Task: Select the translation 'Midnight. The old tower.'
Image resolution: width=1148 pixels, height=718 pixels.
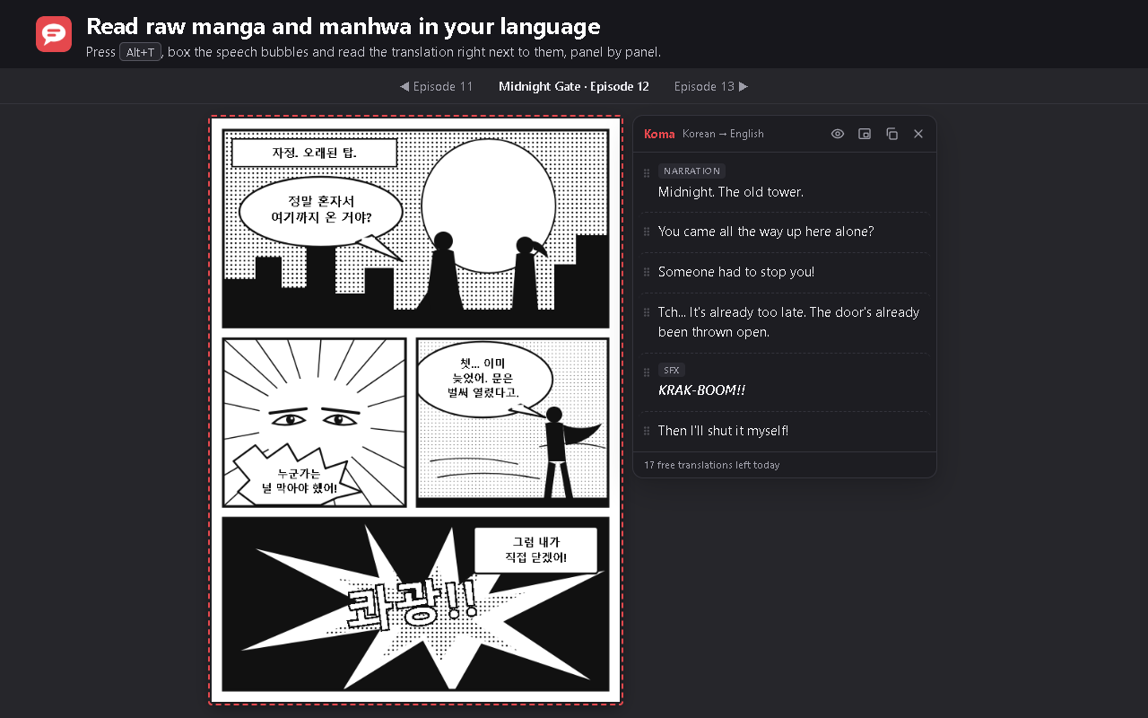Action: (x=731, y=192)
